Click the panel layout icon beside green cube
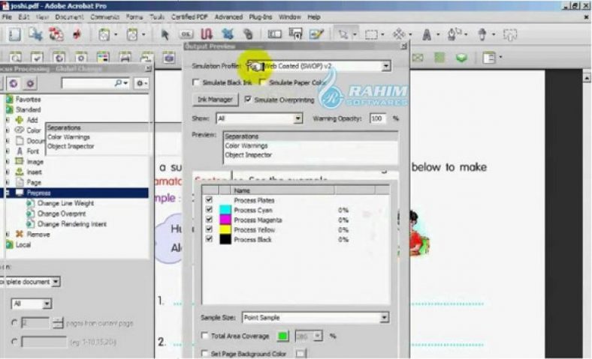The image size is (592, 359). (x=489, y=58)
